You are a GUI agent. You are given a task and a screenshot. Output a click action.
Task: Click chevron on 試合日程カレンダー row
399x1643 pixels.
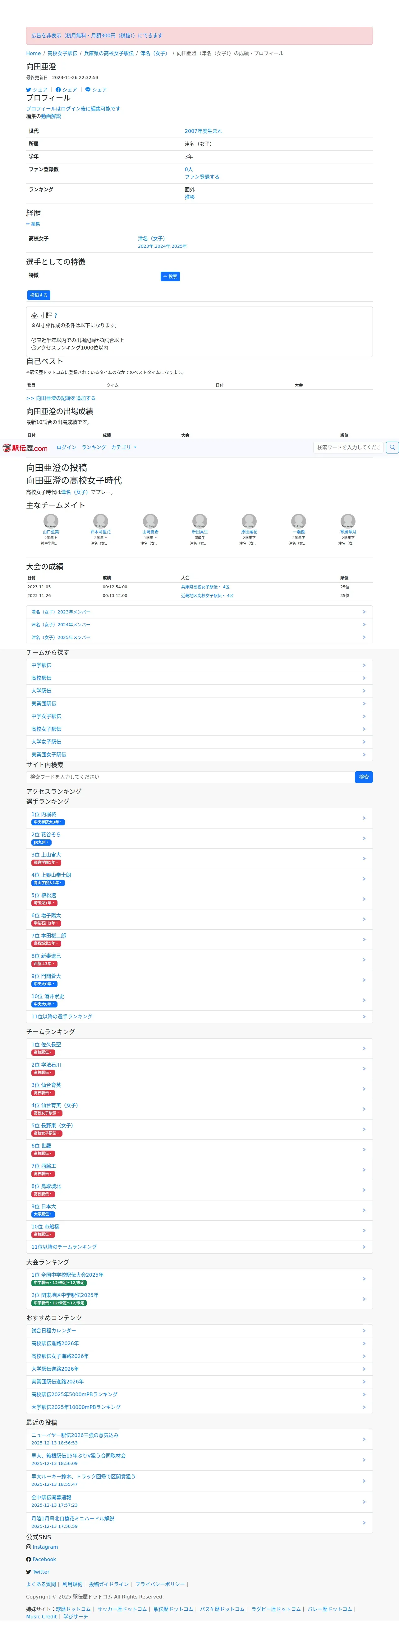tap(364, 1331)
